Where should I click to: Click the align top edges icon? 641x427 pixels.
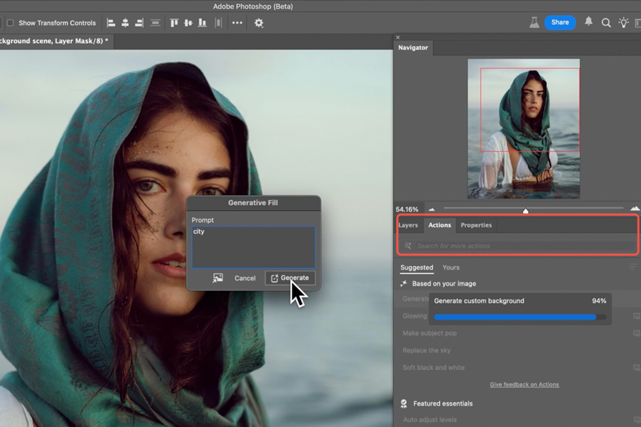click(x=174, y=23)
